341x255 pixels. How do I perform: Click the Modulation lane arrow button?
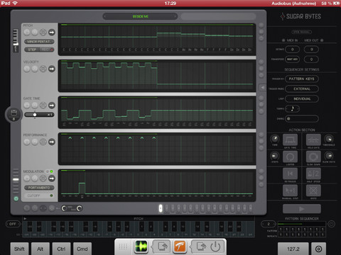pyautogui.click(x=52, y=178)
